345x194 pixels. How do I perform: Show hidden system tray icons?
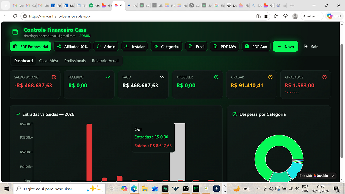click(x=258, y=189)
